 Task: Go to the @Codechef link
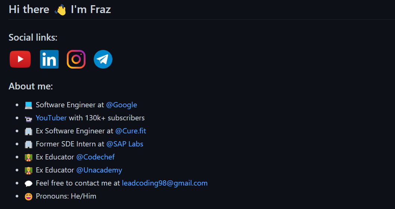(x=96, y=157)
